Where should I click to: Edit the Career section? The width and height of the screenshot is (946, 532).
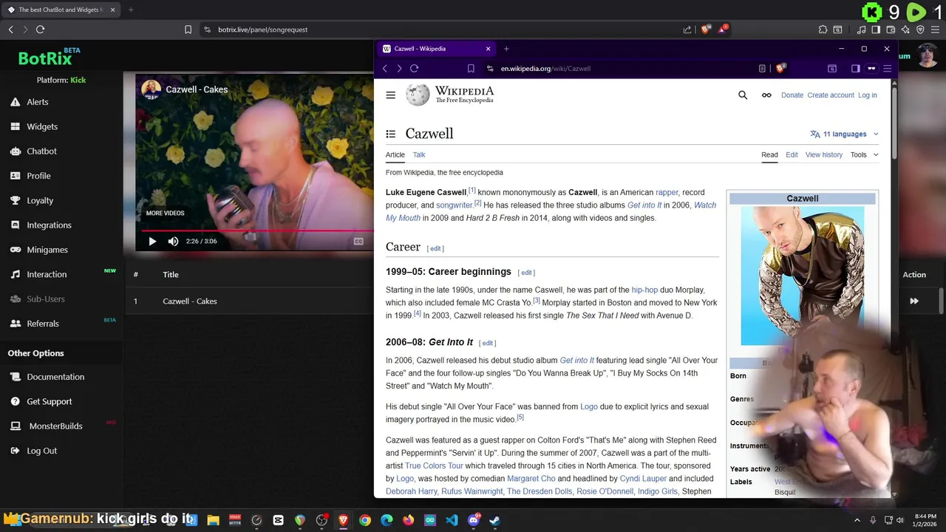point(435,248)
